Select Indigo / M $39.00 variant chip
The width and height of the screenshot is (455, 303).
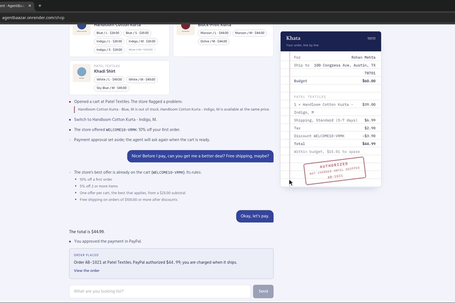click(x=142, y=41)
